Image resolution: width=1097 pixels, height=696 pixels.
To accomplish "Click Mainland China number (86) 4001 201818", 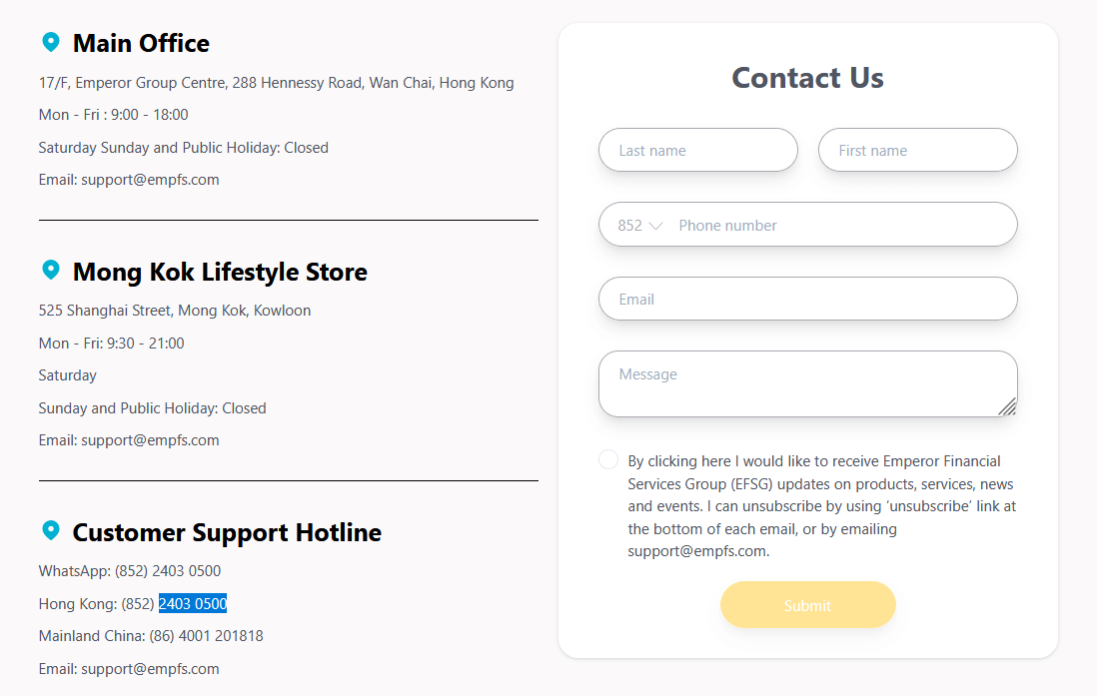I will [x=207, y=636].
